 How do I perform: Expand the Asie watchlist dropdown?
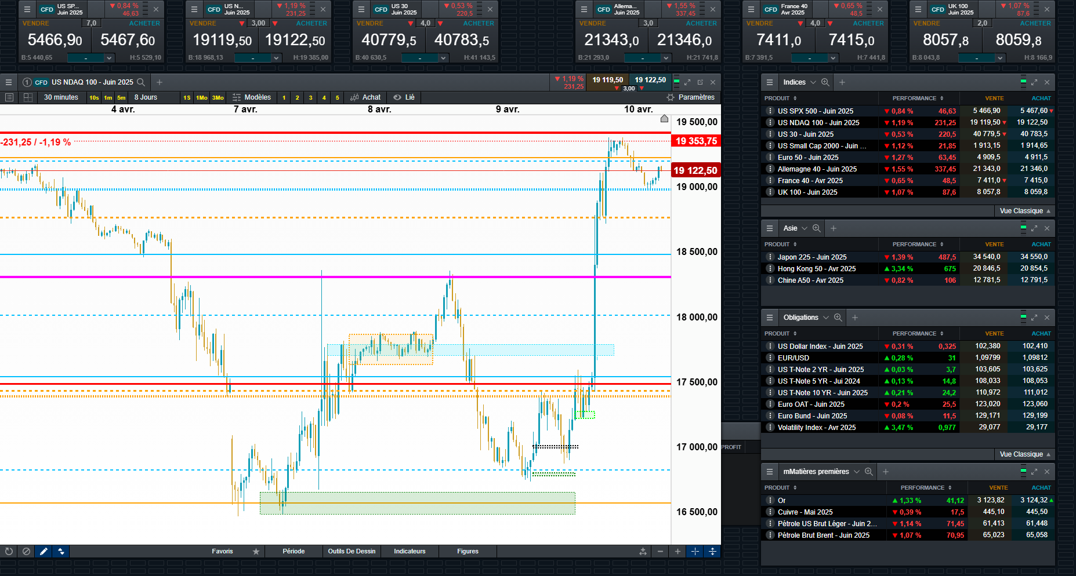(805, 228)
